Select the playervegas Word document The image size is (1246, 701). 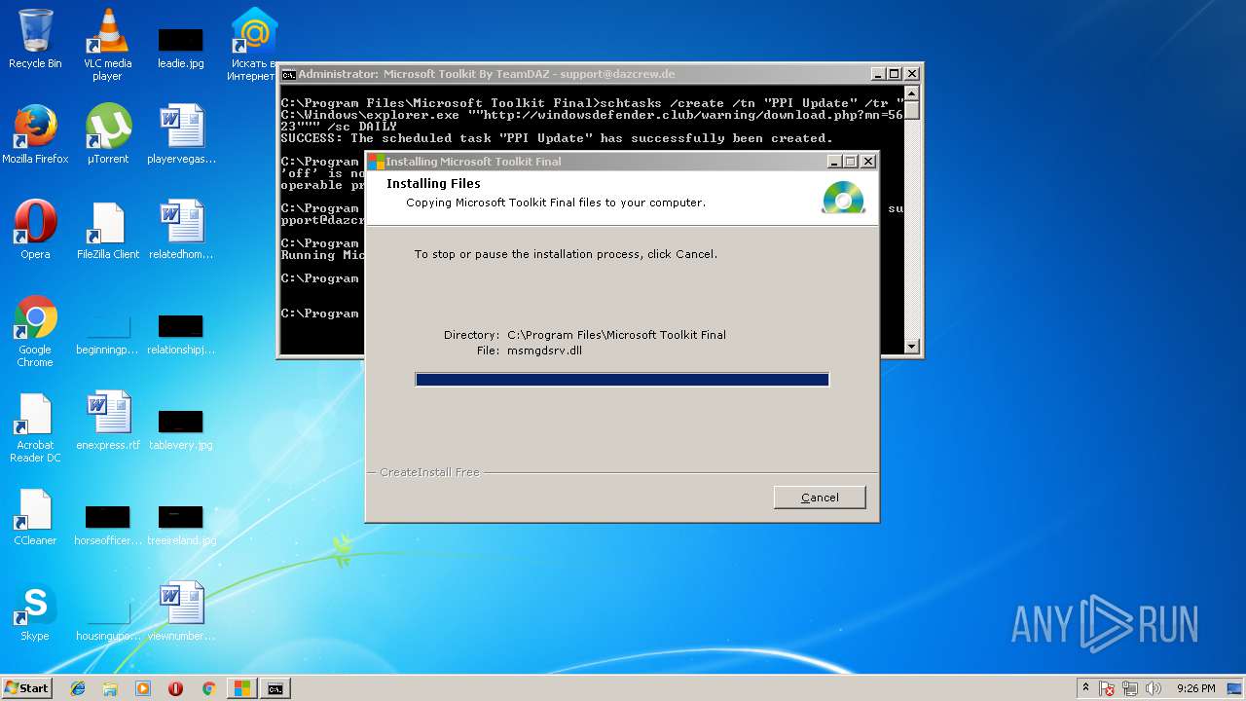click(181, 134)
